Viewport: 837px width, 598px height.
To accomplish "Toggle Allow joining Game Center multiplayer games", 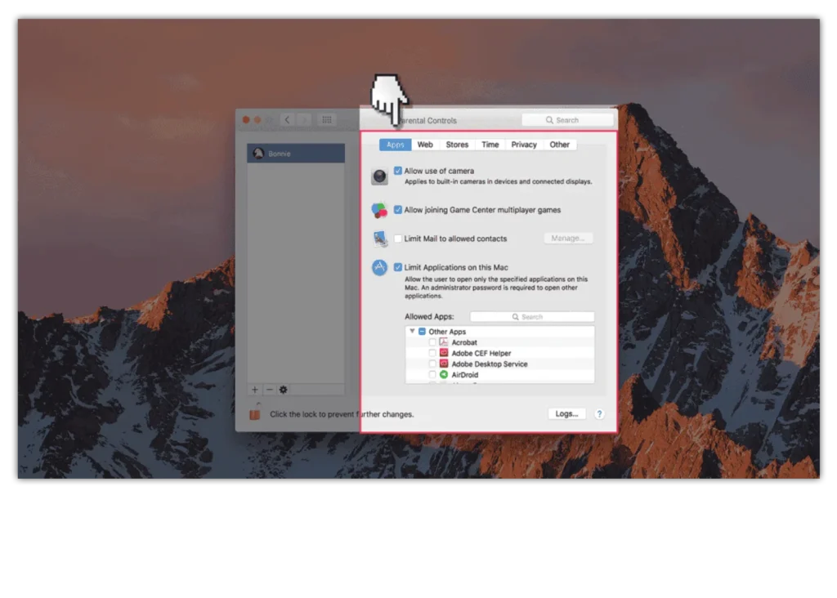I will pyautogui.click(x=398, y=210).
